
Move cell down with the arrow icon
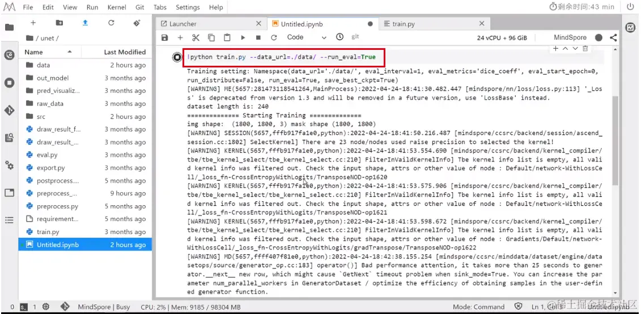[x=575, y=48]
